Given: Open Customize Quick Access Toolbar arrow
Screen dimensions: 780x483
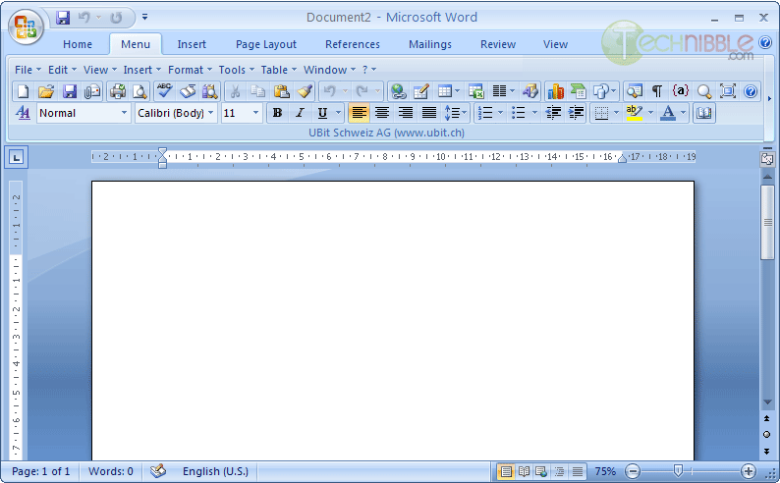Looking at the screenshot, I should click(x=144, y=18).
